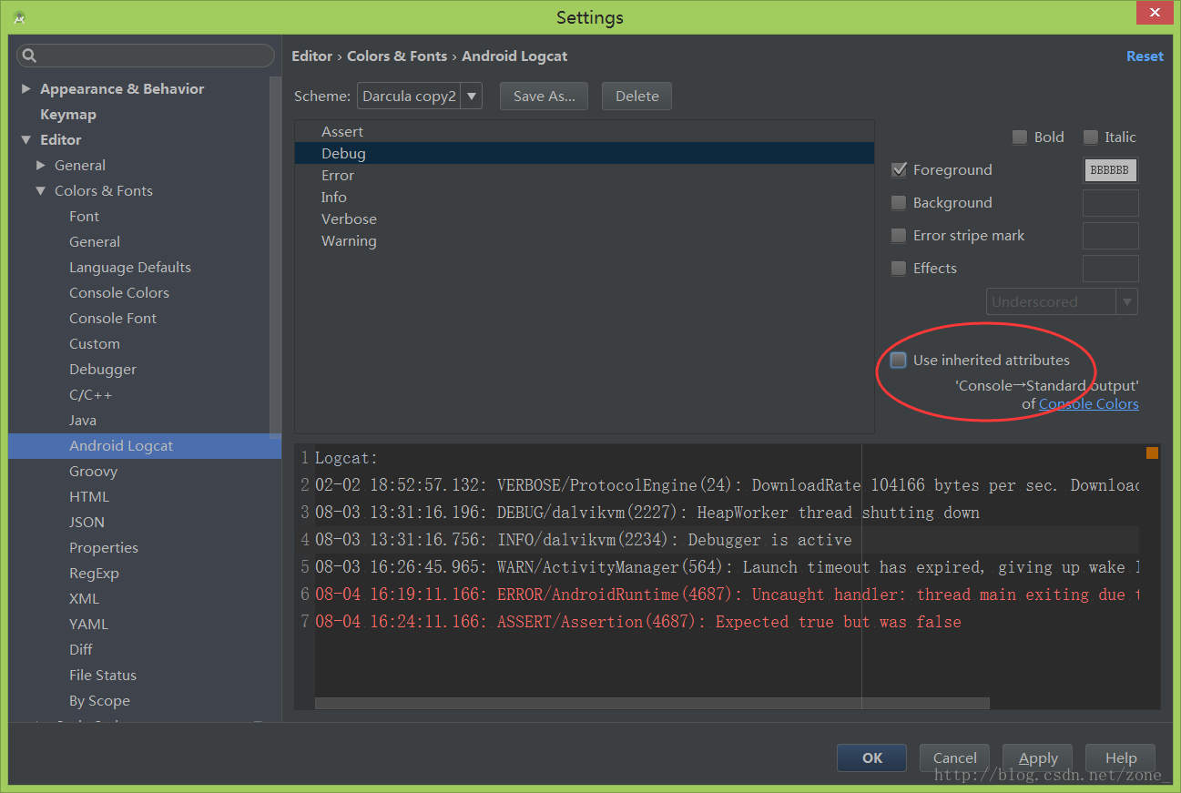Open Properties color settings

104,548
